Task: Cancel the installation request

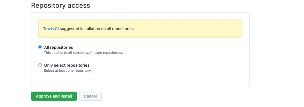Action: tap(90, 96)
